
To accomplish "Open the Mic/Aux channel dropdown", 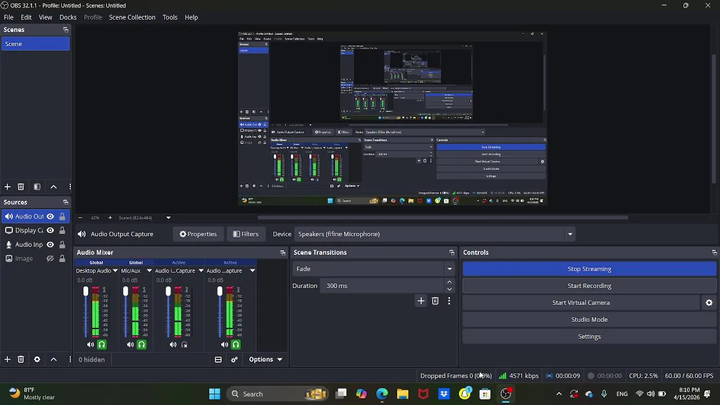I will pos(149,271).
